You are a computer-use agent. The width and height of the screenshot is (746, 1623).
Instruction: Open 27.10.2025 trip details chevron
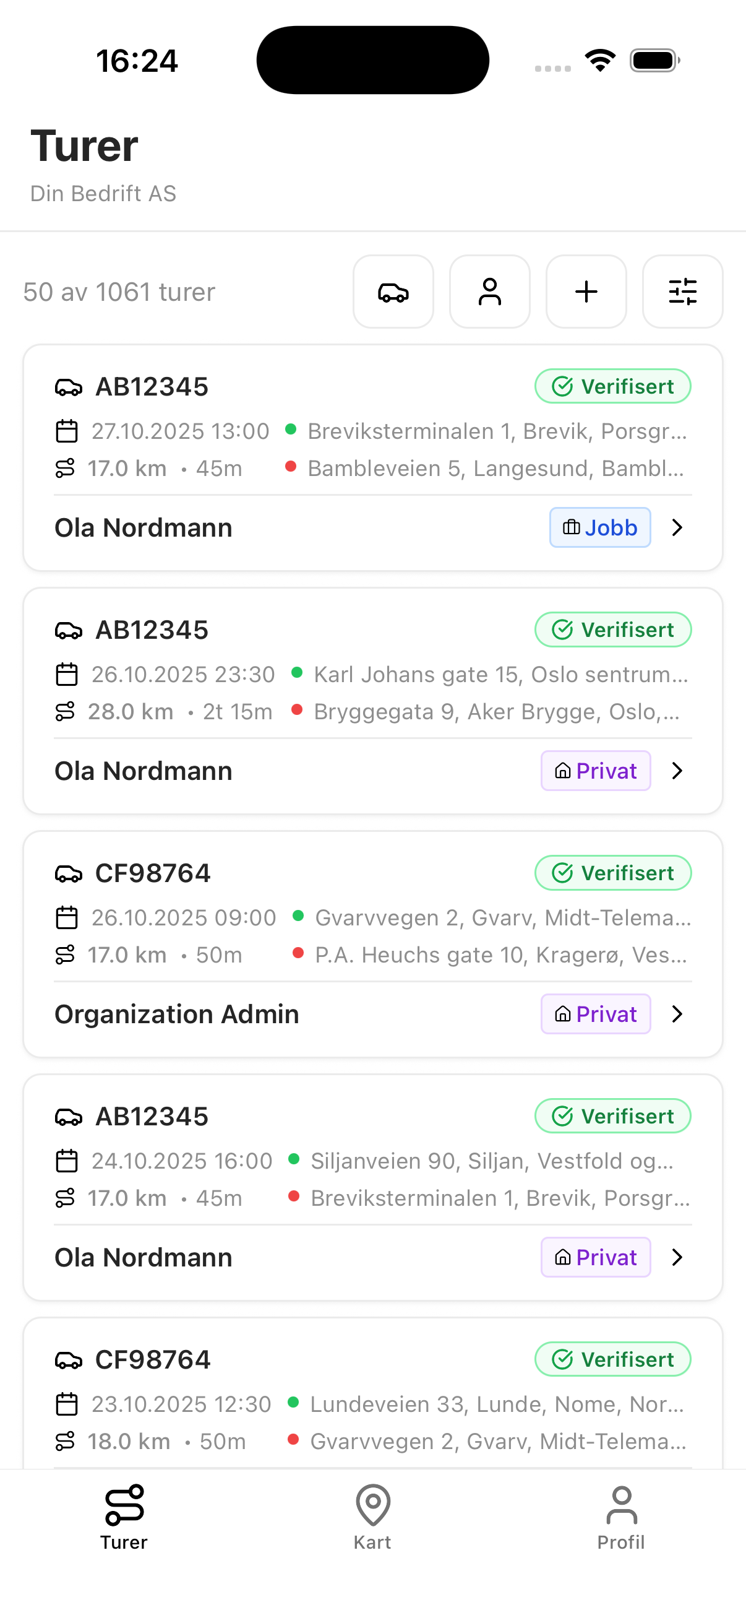pyautogui.click(x=677, y=527)
